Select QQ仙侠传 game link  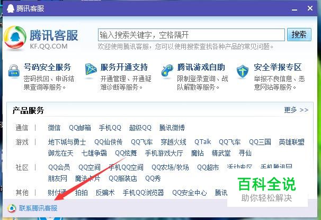tap(108, 142)
